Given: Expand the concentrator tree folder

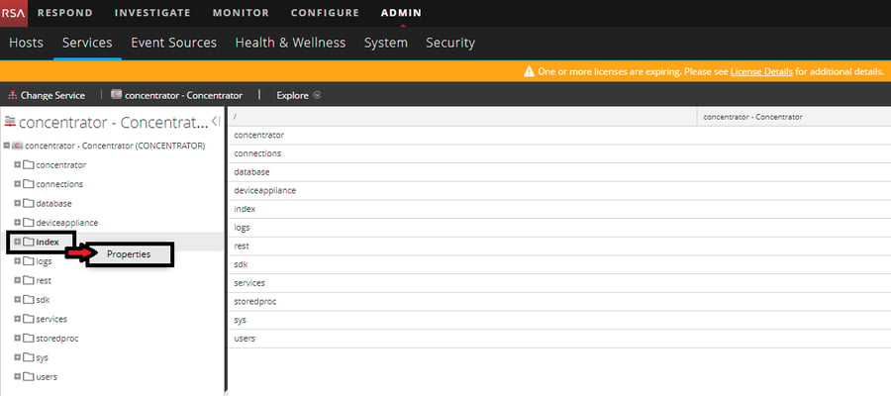Looking at the screenshot, I should point(18,164).
